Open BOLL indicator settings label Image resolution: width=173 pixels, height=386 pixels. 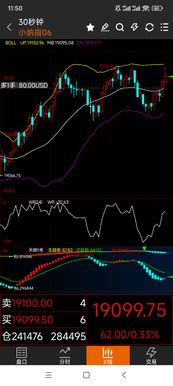(x=11, y=43)
